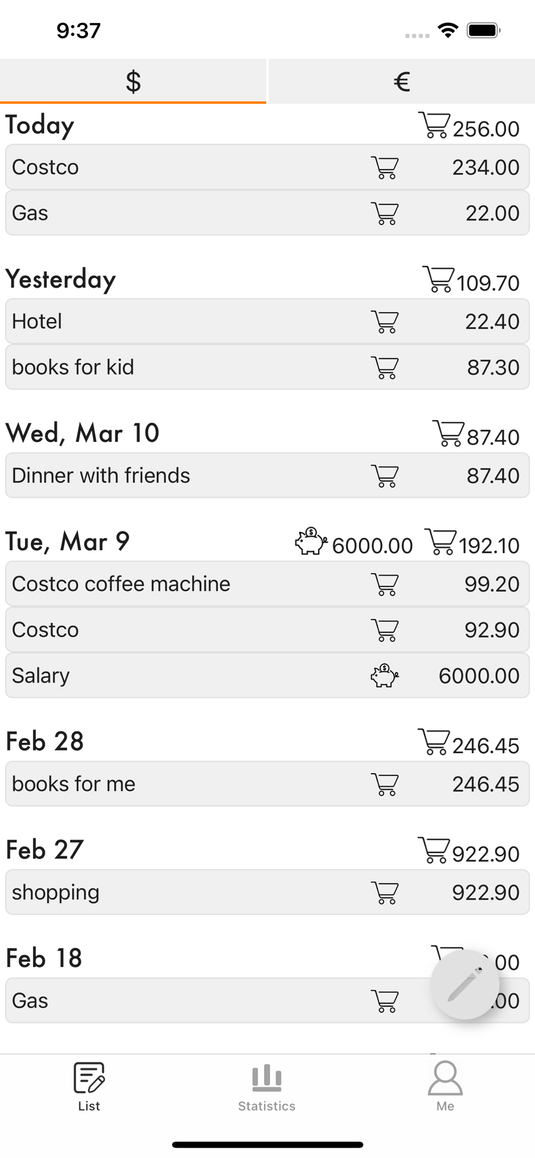Screen dimensions: 535x1158
Task: Open the Dinner with friends entry
Action: point(267,475)
